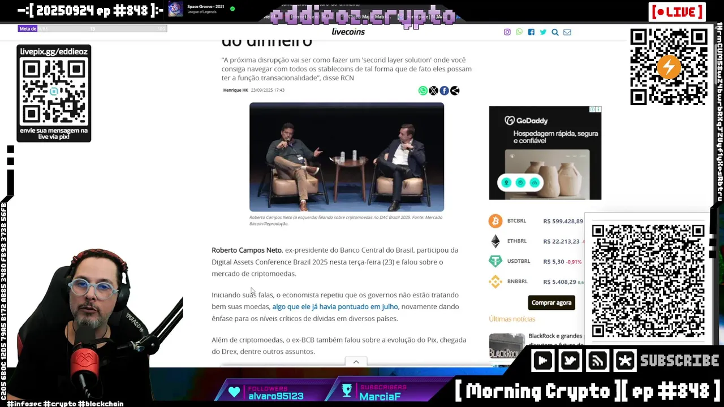Click the ETHBRL ticker label

click(x=516, y=241)
